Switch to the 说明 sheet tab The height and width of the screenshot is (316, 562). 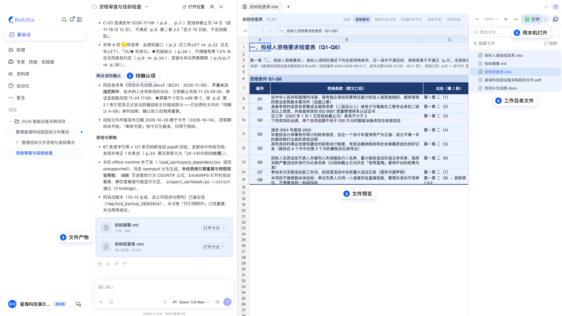tap(347, 20)
